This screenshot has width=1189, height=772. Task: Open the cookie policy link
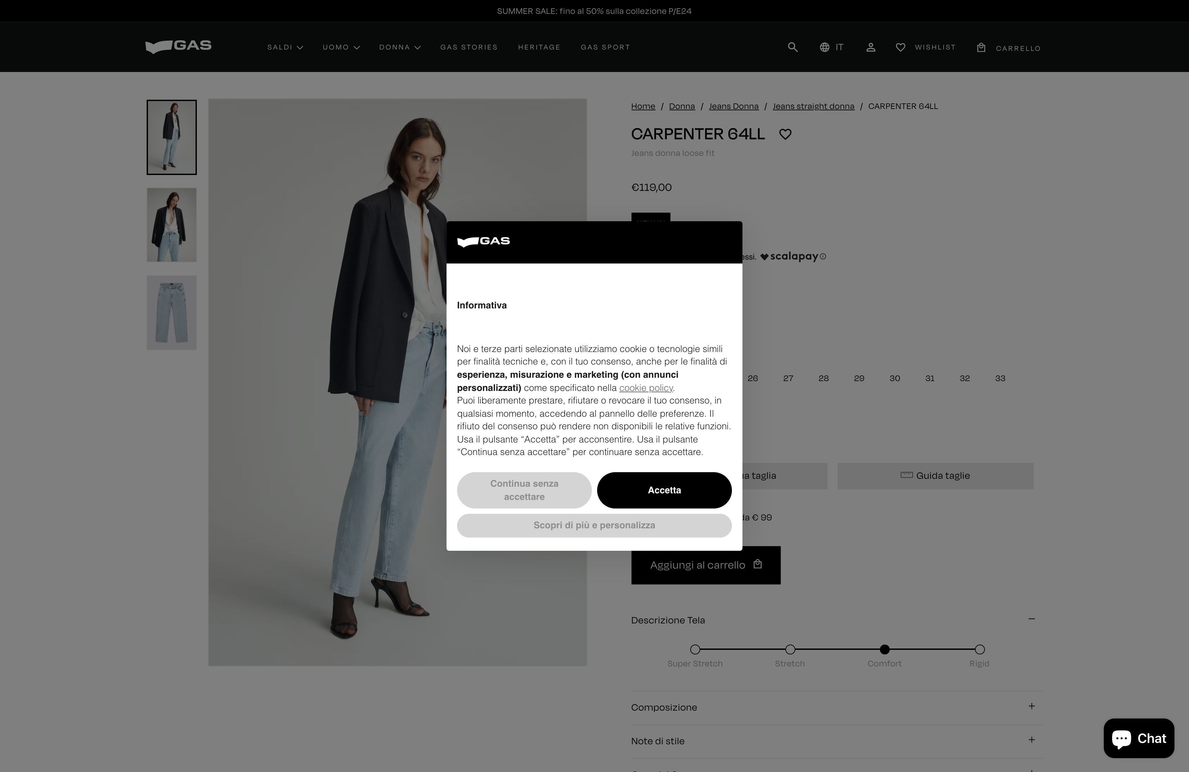[x=646, y=388]
